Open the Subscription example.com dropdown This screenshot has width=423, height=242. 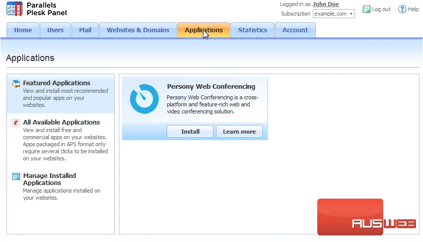pos(334,14)
